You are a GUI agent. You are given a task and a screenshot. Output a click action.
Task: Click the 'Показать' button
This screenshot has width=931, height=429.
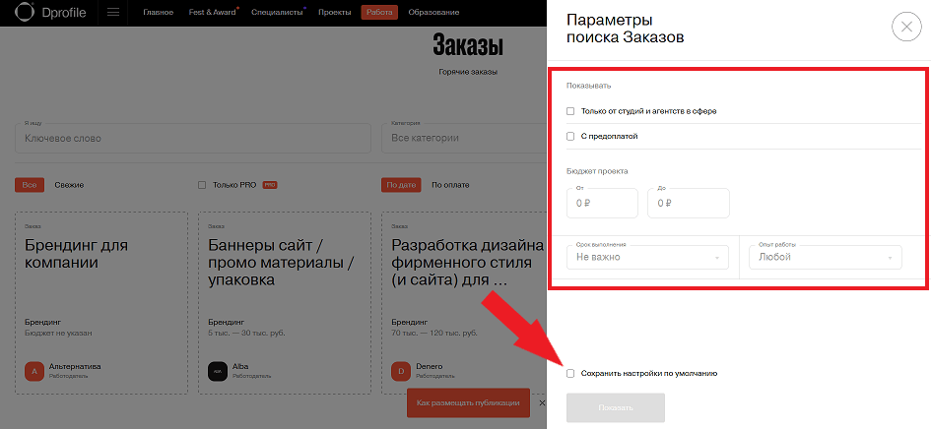(x=616, y=407)
